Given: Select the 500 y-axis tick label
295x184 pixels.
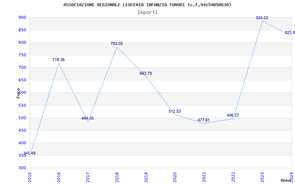Looking at the screenshot, I should [x=22, y=118].
